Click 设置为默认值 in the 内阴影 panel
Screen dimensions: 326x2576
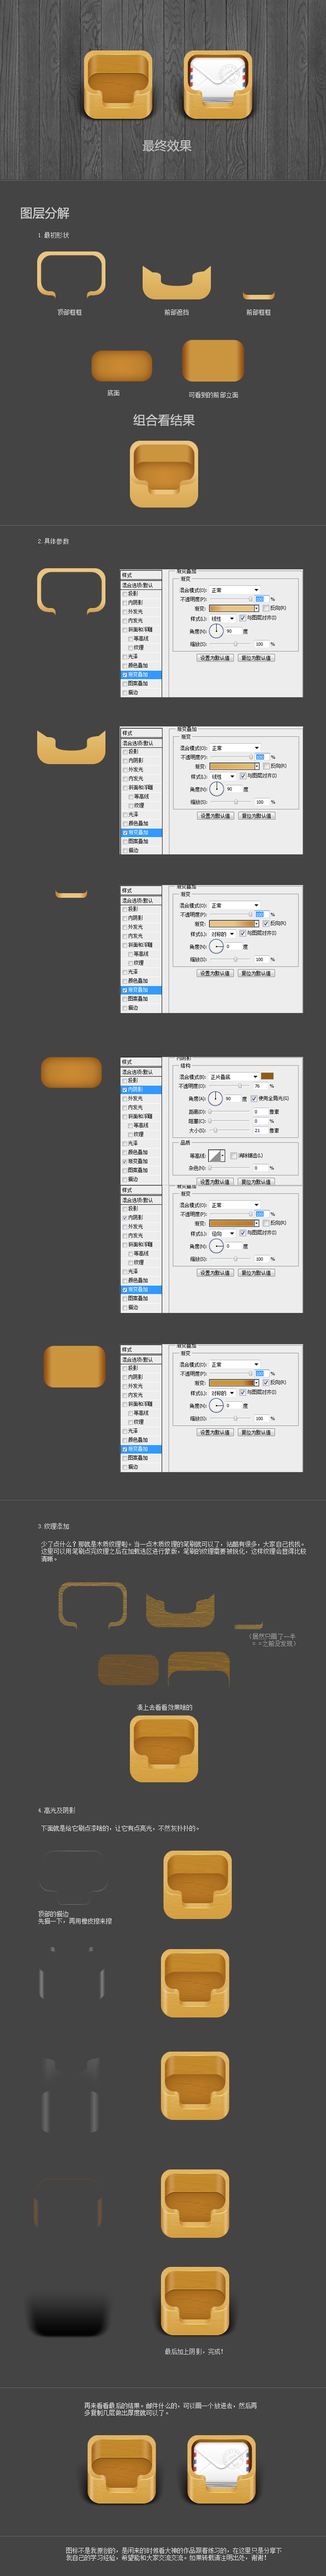pyautogui.click(x=214, y=1182)
